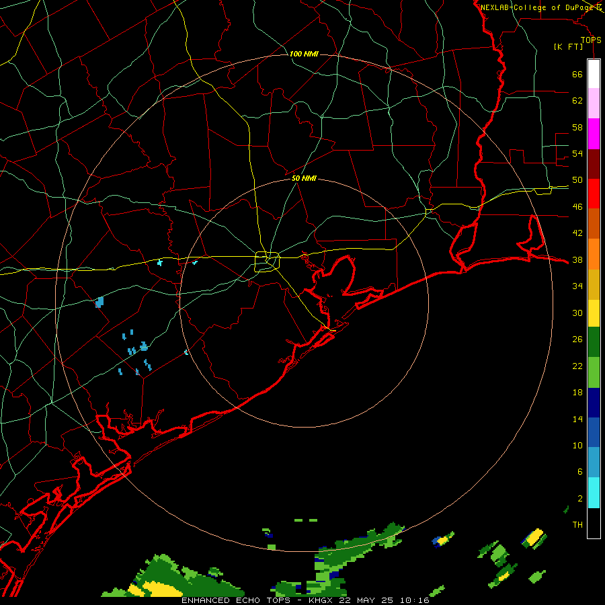Click the "22 MAY 25" date in the caption
This screenshot has width=605, height=605.
click(367, 600)
